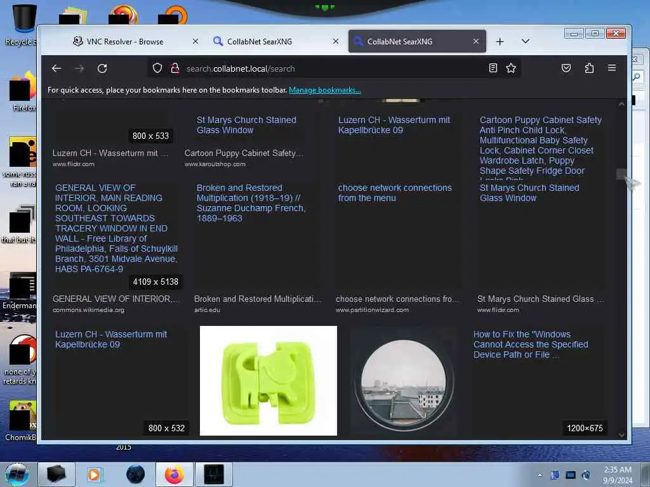Open GENERAL VIEW OF INTERIOR library result
The width and height of the screenshot is (650, 487).
[x=117, y=228]
